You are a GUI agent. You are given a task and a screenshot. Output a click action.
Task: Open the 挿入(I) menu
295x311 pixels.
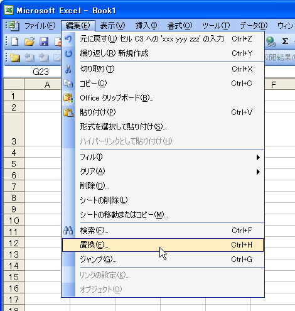[146, 26]
